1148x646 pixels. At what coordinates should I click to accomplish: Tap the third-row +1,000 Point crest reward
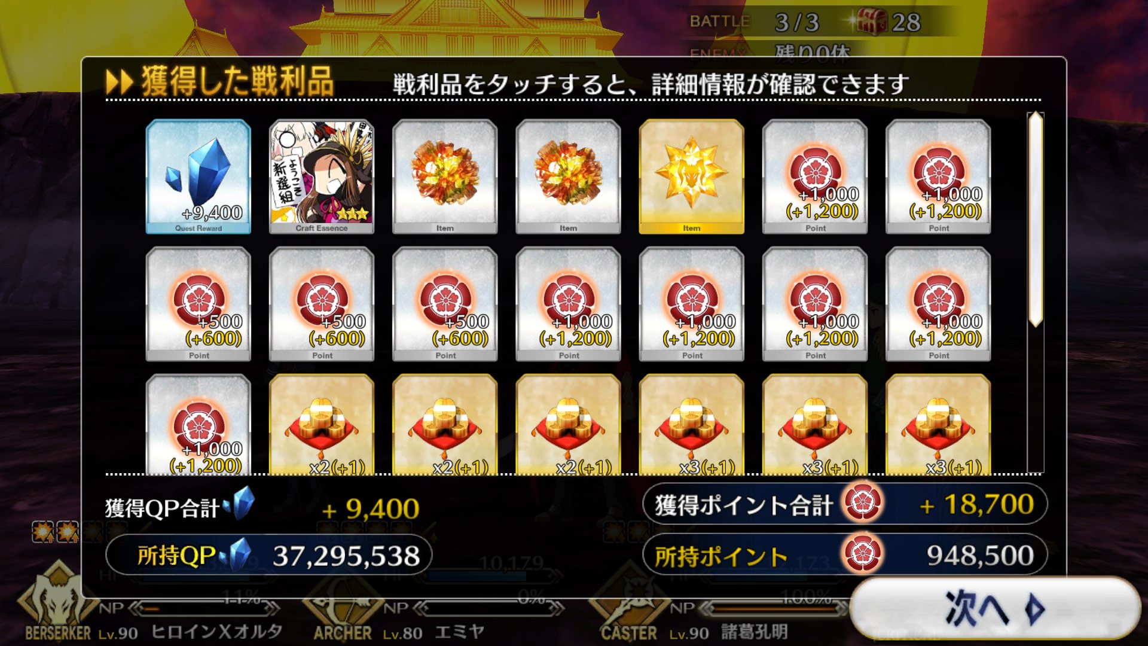click(x=199, y=425)
